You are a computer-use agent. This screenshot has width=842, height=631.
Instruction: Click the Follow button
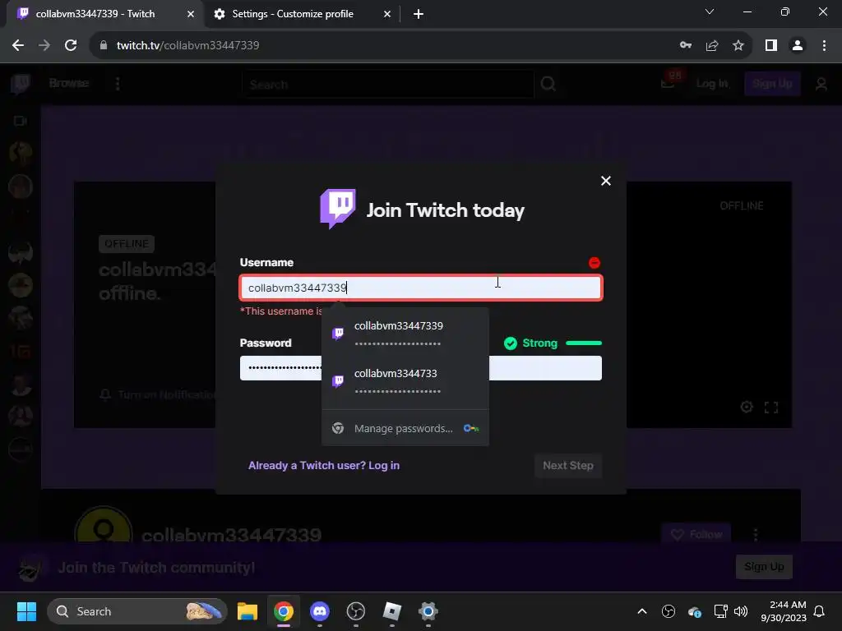(x=696, y=534)
